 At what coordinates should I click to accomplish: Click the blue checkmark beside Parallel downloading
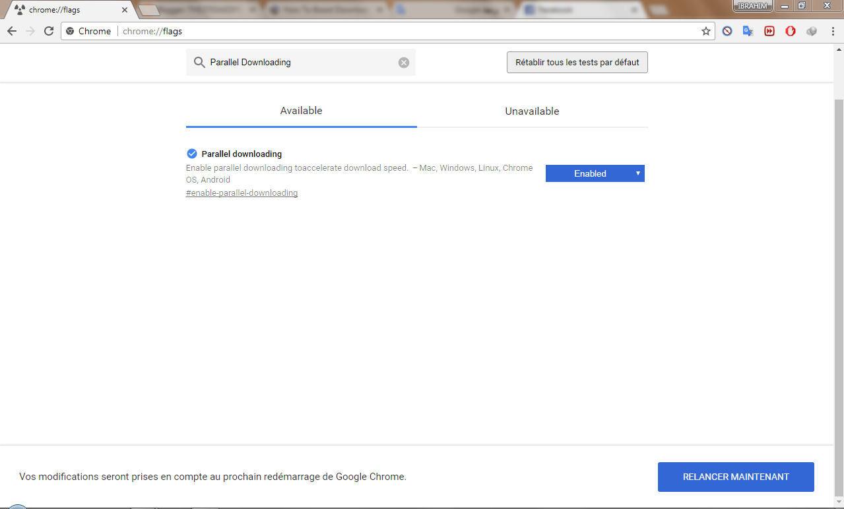click(192, 154)
